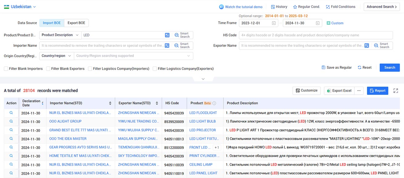Expand the +1 product tag
Viewport: 404px width, 178px height.
point(217,147)
